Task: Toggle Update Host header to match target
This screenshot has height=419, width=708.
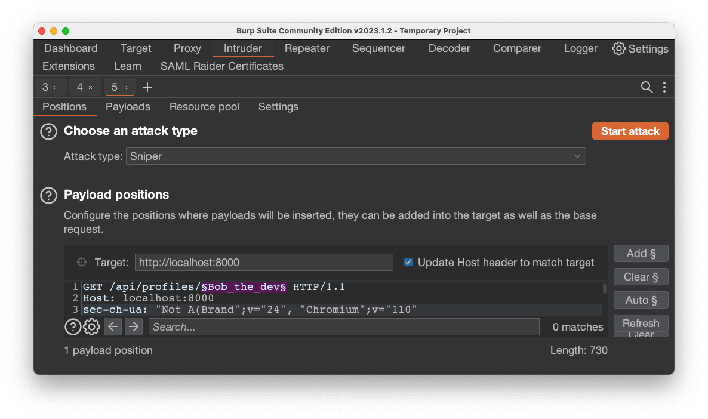Action: (408, 262)
